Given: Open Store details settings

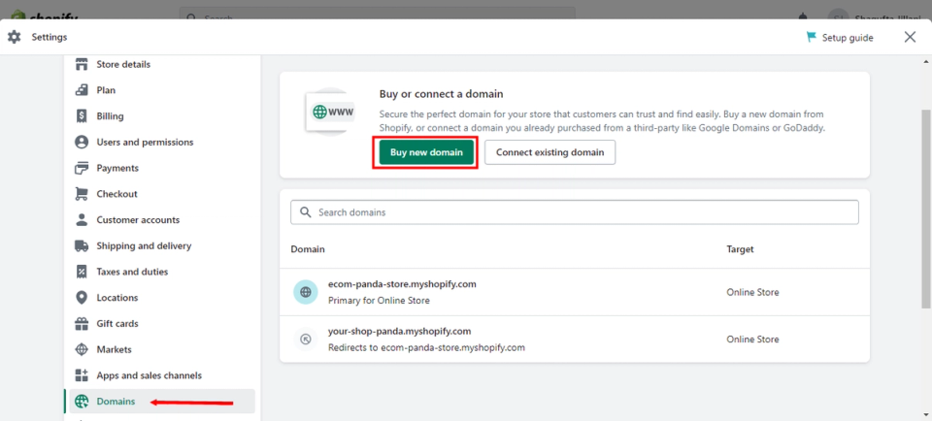Looking at the screenshot, I should (x=123, y=64).
